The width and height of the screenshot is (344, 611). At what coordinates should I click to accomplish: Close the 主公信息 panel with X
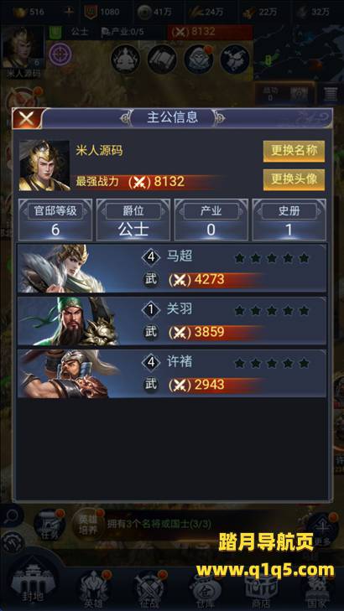(26, 118)
